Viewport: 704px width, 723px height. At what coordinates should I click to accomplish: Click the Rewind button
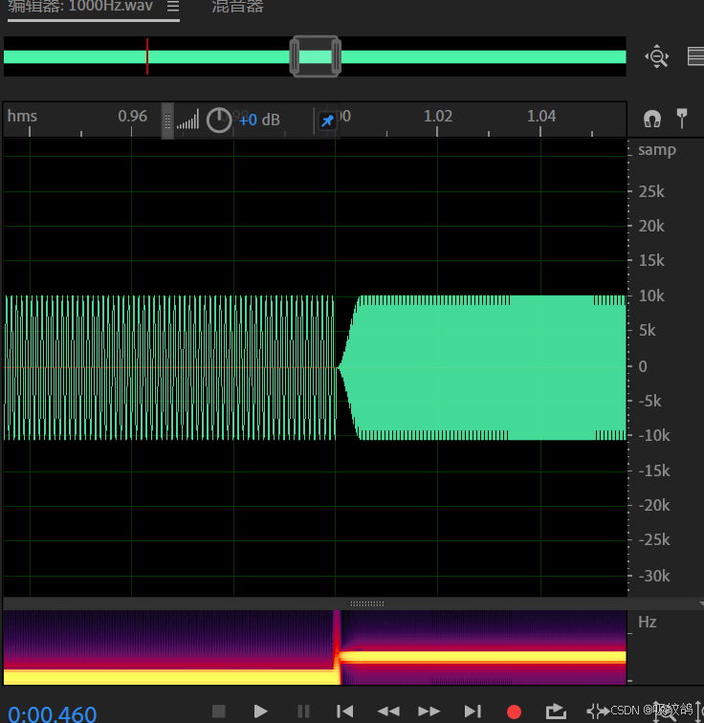coord(388,711)
